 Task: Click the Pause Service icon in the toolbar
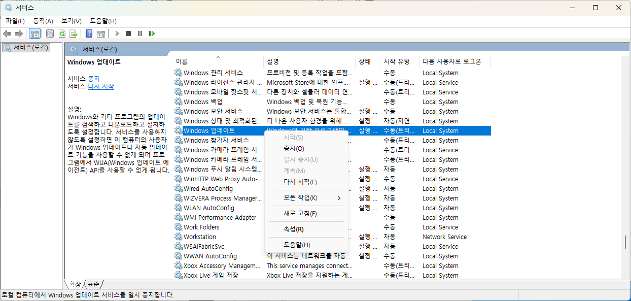click(140, 34)
